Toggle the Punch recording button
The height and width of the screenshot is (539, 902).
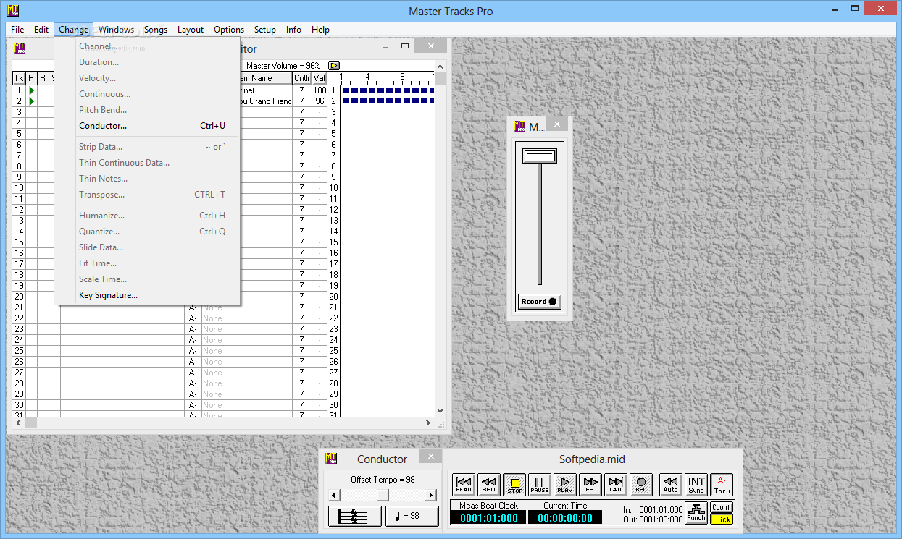coord(696,513)
